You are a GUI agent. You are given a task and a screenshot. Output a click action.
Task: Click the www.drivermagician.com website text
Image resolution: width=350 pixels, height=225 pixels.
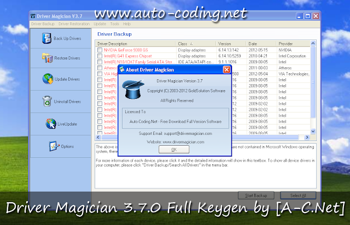pos(183,142)
